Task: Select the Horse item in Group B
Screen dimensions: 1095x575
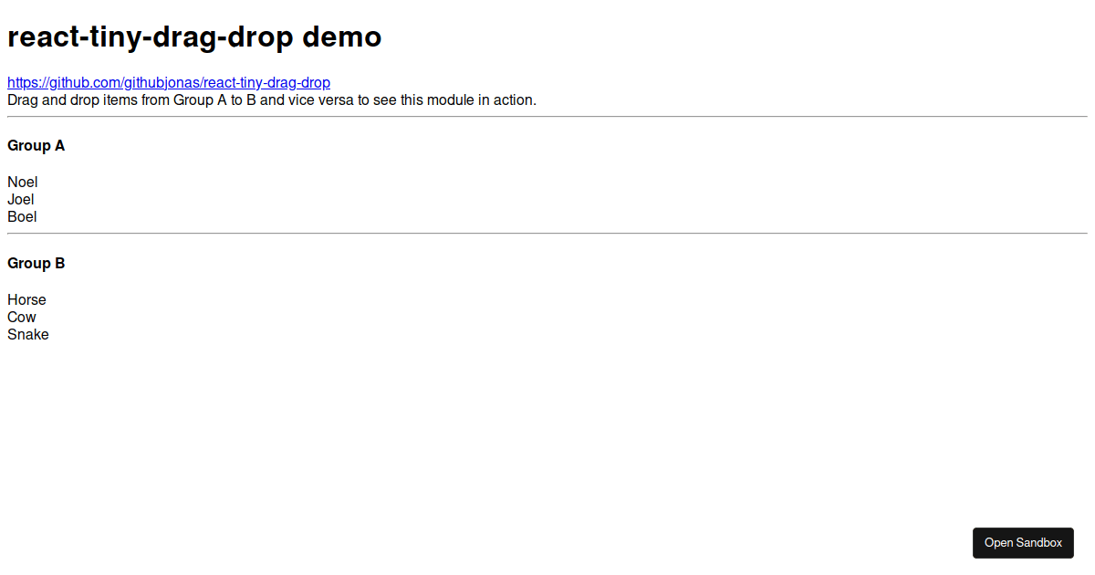Action: coord(26,299)
